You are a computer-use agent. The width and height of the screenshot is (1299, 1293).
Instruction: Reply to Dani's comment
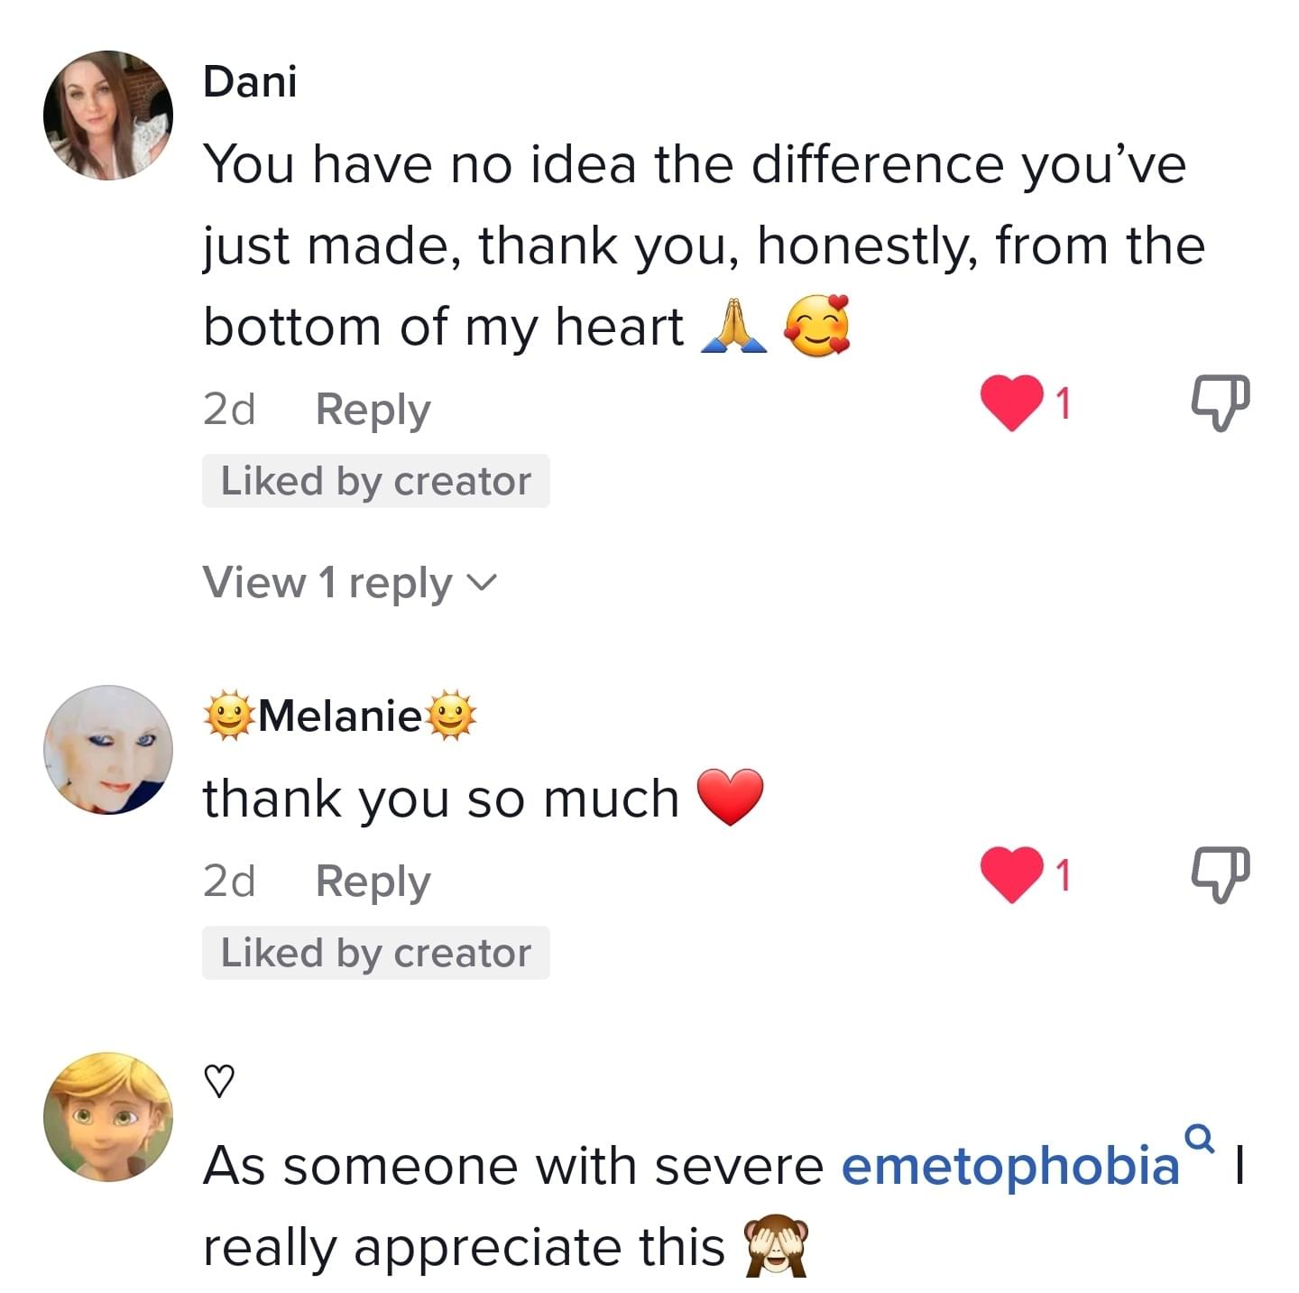[373, 410]
